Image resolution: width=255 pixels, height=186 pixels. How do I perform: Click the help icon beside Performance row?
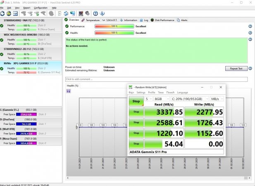(250, 26)
